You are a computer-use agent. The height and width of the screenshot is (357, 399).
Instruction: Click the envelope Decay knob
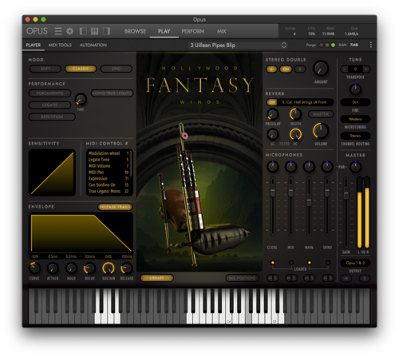(89, 268)
